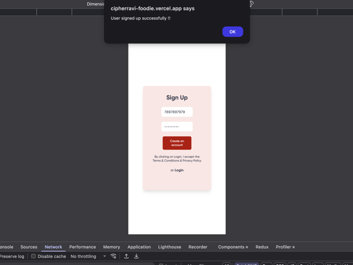
Task: Enable the Disable cache checkbox
Action: (x=33, y=256)
